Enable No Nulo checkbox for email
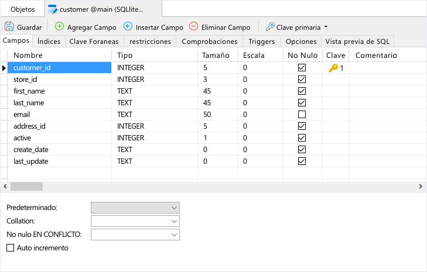This screenshot has width=427, height=272. point(302,115)
